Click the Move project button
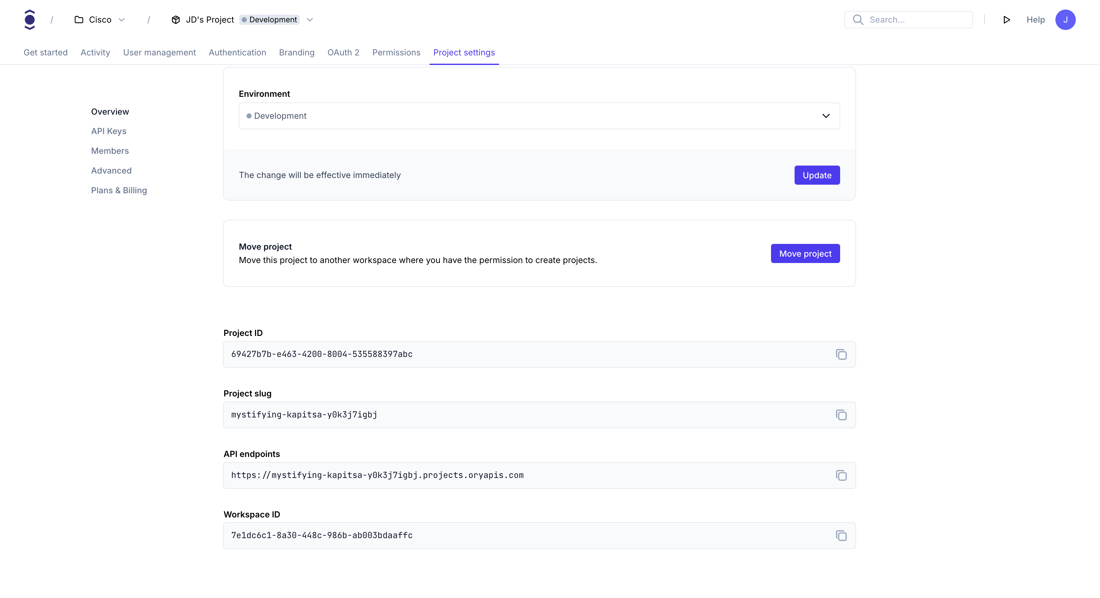The width and height of the screenshot is (1100, 598). 805,253
